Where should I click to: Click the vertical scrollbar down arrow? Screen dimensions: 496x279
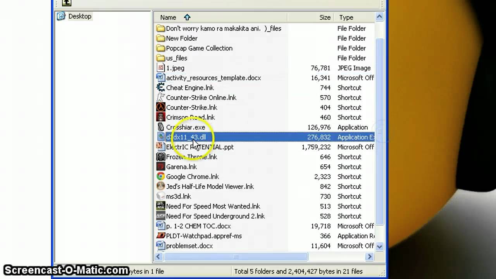[379, 246]
